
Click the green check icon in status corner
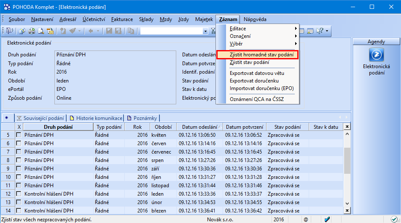394,219
